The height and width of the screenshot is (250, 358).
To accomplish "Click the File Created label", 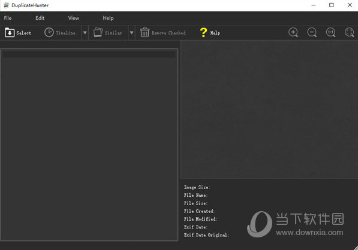I will (x=199, y=211).
